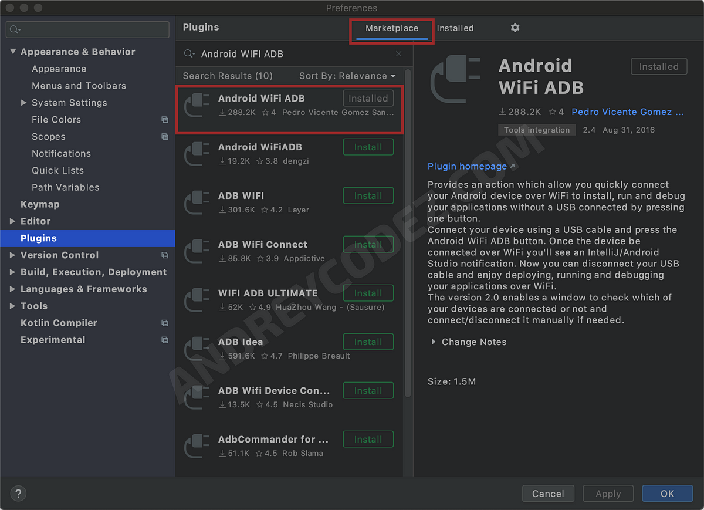Screen dimensions: 704x510
Task: Click the Android WiFiADB by dengzi icon
Action: pos(197,154)
